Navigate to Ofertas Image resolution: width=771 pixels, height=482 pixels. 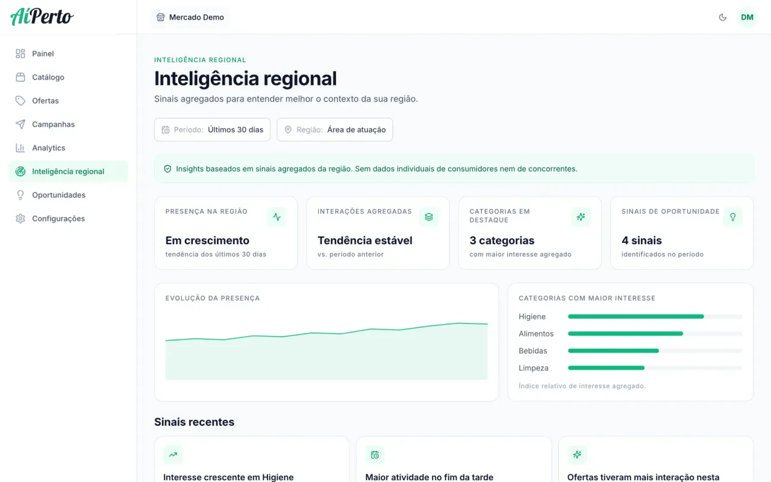click(69, 101)
